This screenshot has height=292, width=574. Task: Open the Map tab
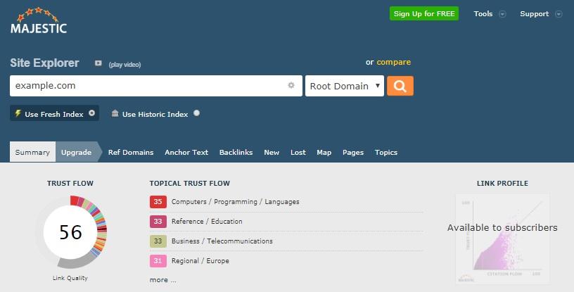(x=324, y=153)
